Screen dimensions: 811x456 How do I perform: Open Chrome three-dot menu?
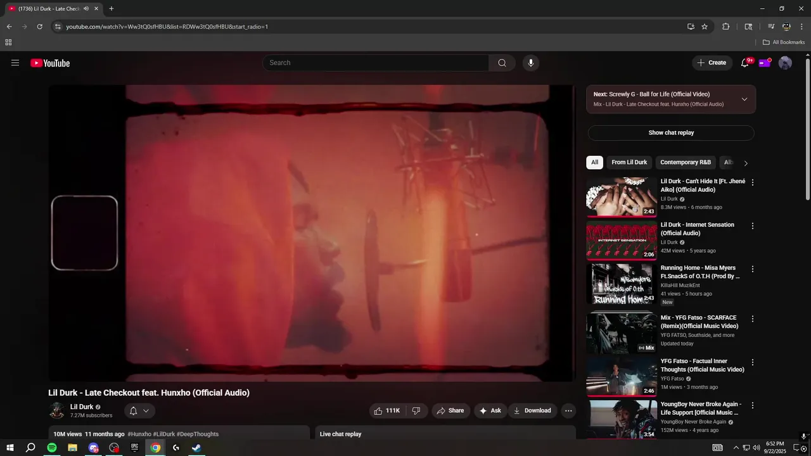(802, 27)
